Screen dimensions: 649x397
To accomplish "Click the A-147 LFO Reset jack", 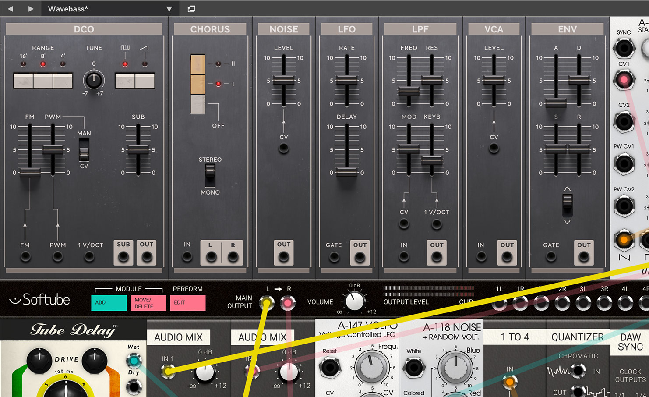I will point(330,367).
